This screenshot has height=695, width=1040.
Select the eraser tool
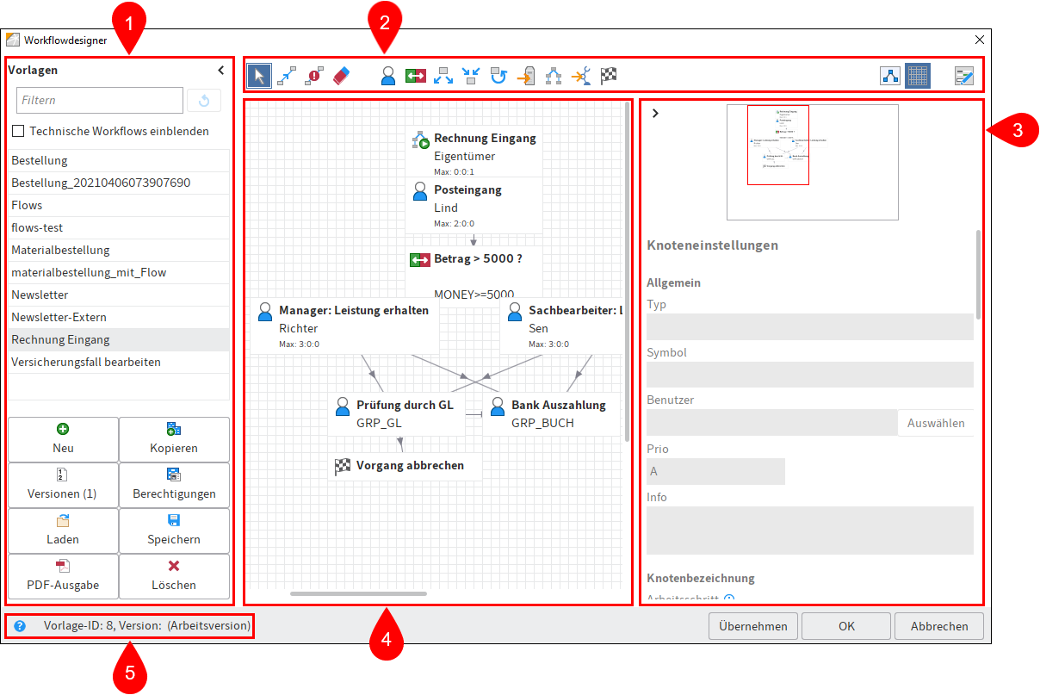[x=342, y=76]
